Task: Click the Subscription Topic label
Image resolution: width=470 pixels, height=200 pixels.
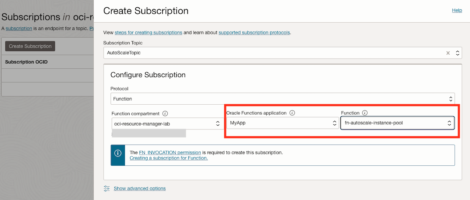Action: click(123, 43)
